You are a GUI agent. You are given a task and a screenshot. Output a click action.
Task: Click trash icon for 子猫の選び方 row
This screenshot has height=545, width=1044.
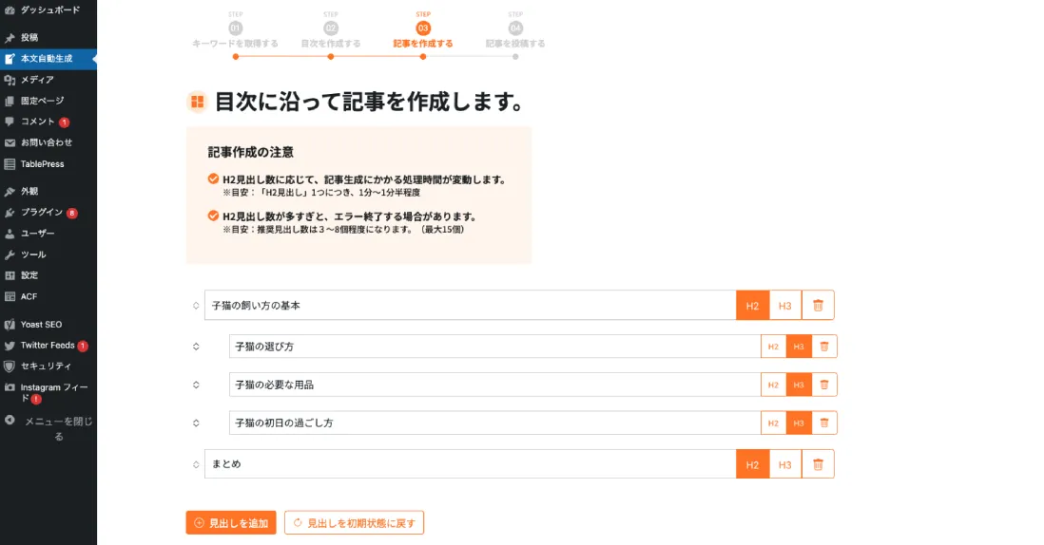[824, 347]
